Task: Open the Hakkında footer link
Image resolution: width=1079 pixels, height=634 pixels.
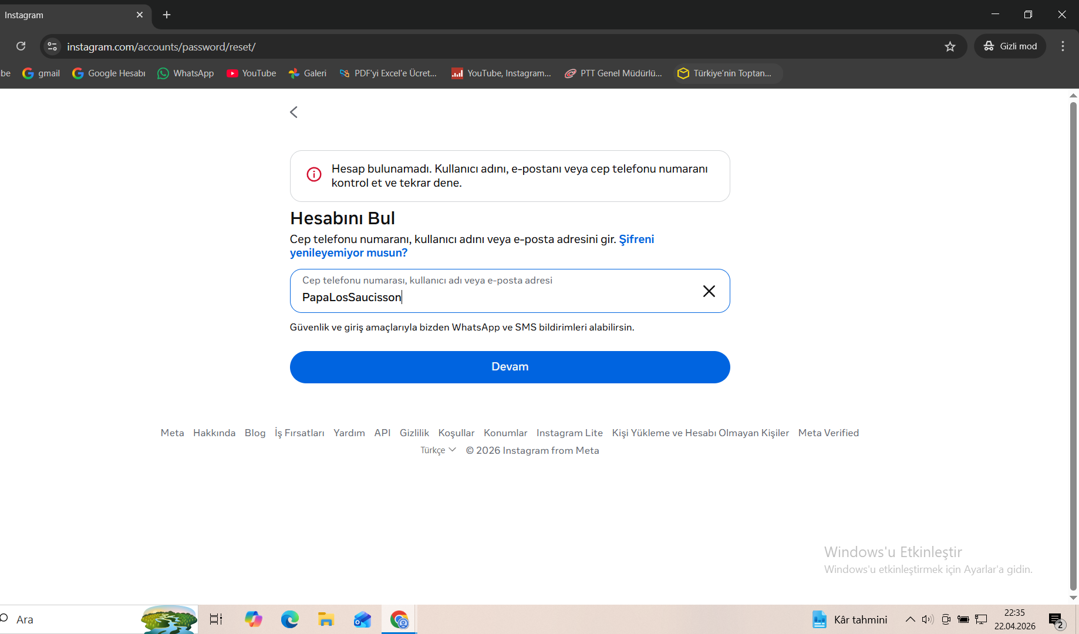Action: tap(214, 433)
